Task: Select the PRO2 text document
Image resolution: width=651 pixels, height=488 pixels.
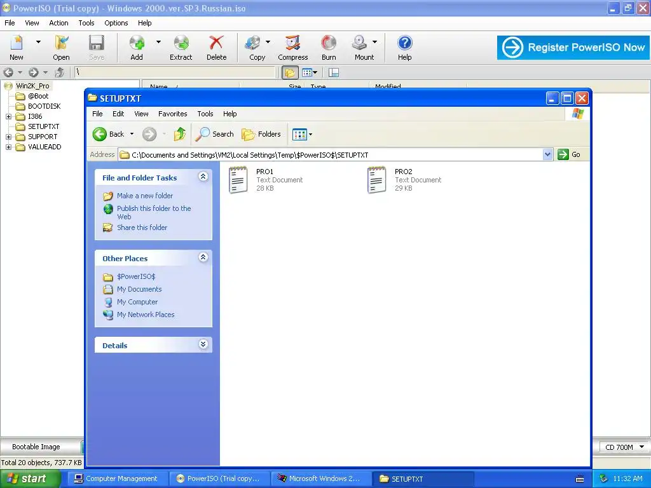Action: [404, 180]
